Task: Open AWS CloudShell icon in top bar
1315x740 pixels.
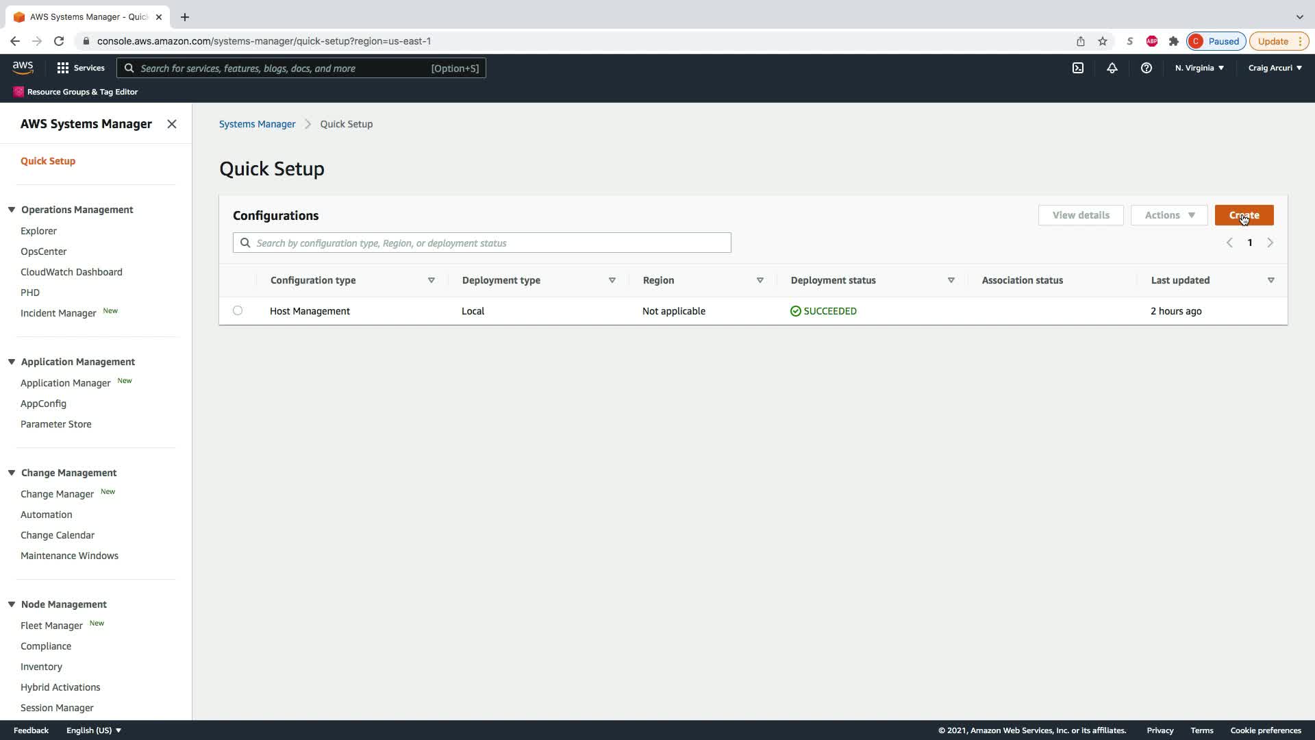Action: tap(1078, 68)
